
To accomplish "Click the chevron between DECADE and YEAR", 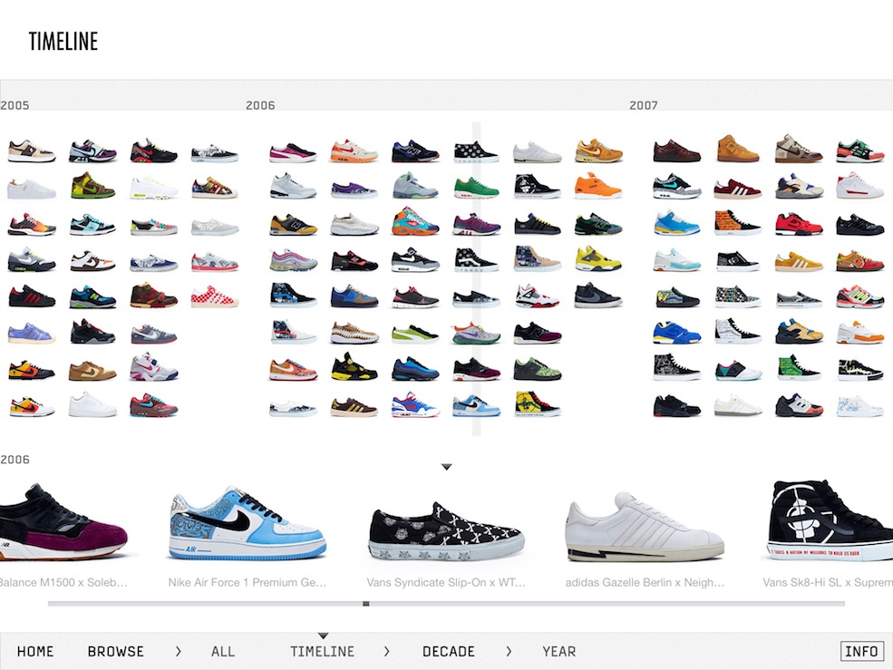I will coord(509,651).
